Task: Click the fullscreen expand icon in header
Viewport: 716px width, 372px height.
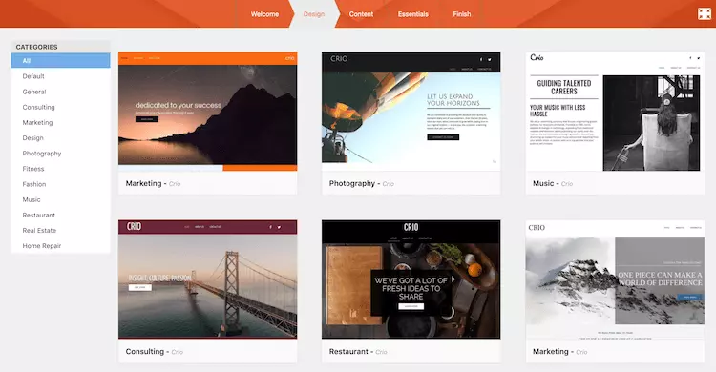Action: pos(705,13)
